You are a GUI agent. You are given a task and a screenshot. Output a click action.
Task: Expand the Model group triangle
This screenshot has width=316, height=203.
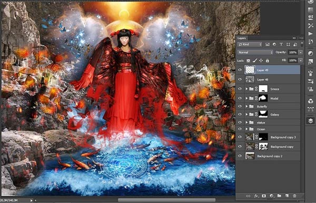pos(246,98)
